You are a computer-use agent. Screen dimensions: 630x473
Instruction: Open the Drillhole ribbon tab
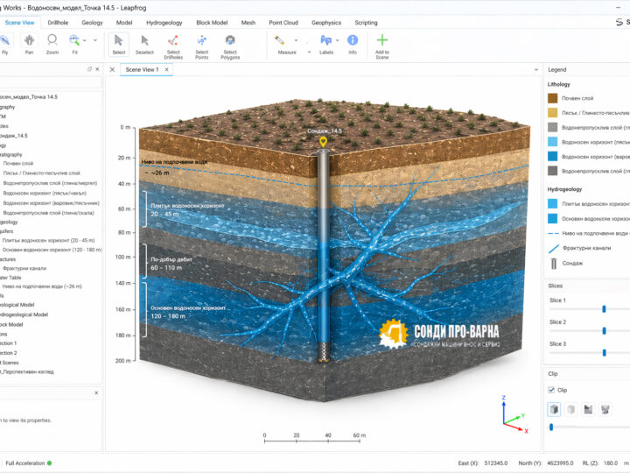point(58,23)
